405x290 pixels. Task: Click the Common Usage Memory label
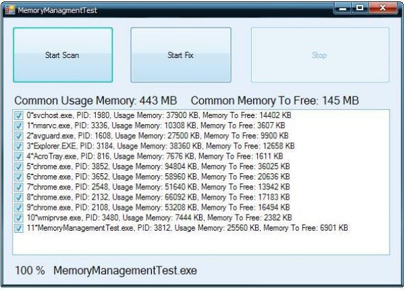[x=93, y=100]
